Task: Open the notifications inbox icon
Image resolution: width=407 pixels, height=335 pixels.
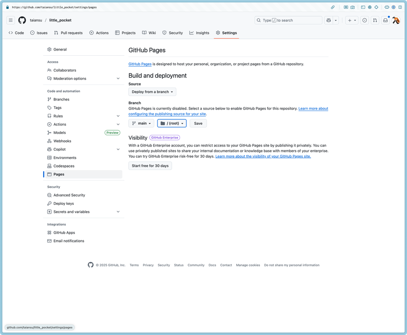Action: click(386, 20)
